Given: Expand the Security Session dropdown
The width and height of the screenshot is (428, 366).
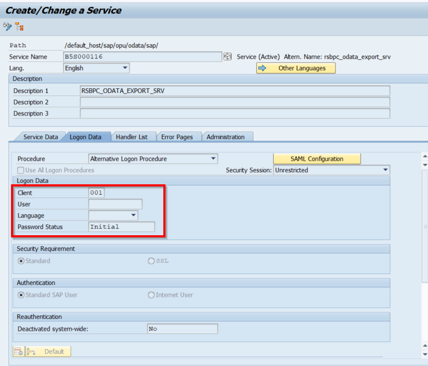Looking at the screenshot, I should pyautogui.click(x=385, y=170).
